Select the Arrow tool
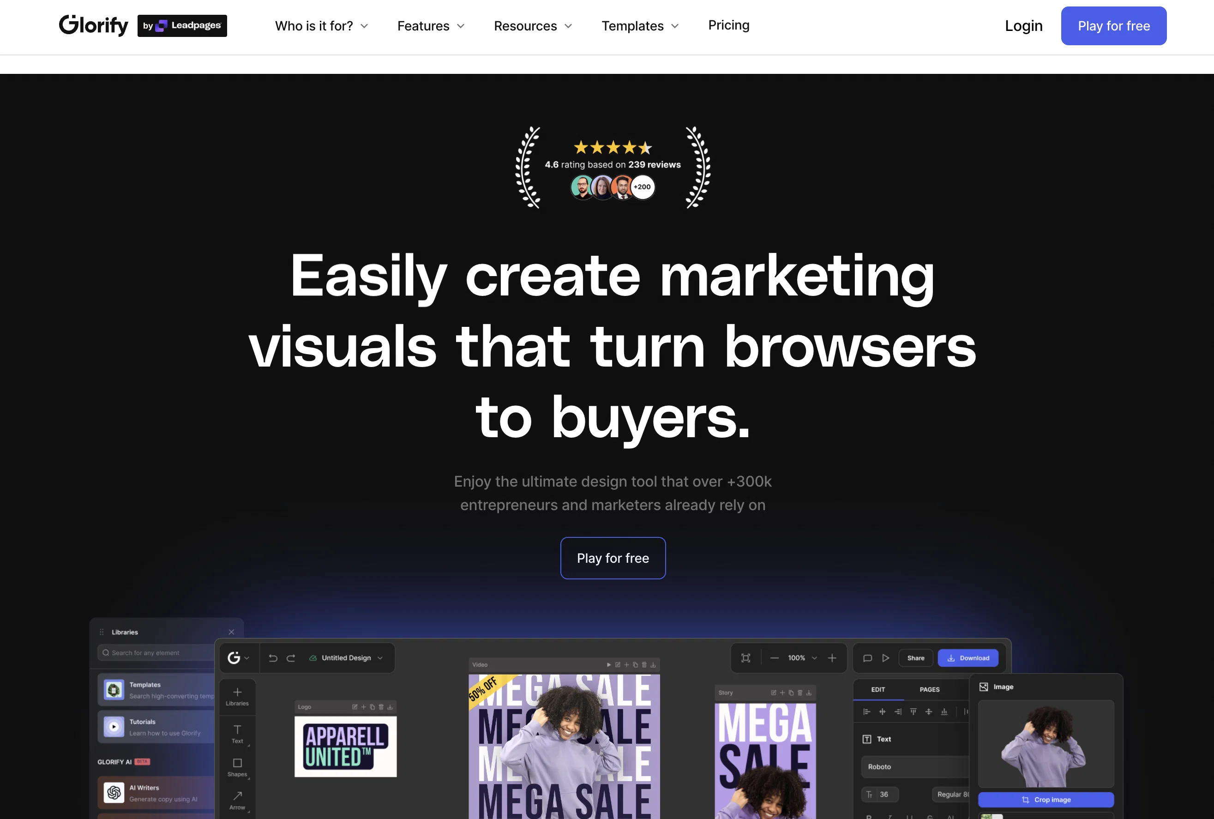The width and height of the screenshot is (1214, 819). (237, 800)
